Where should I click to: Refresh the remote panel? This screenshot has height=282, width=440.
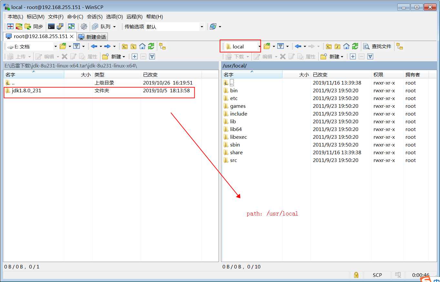pos(355,46)
